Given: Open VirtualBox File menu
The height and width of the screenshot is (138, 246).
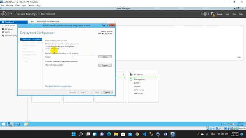Looking at the screenshot, I should [3, 5].
